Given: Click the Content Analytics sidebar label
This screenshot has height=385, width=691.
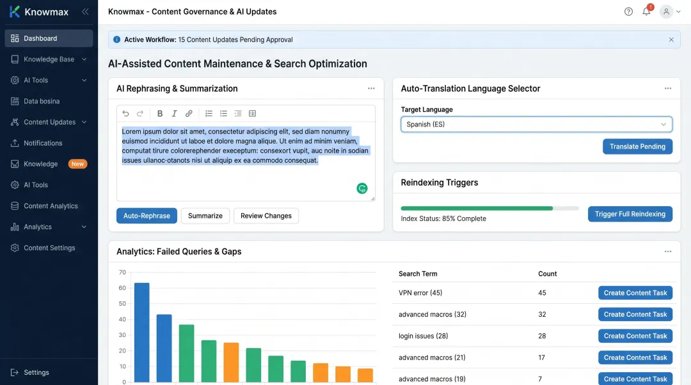Looking at the screenshot, I should point(51,206).
